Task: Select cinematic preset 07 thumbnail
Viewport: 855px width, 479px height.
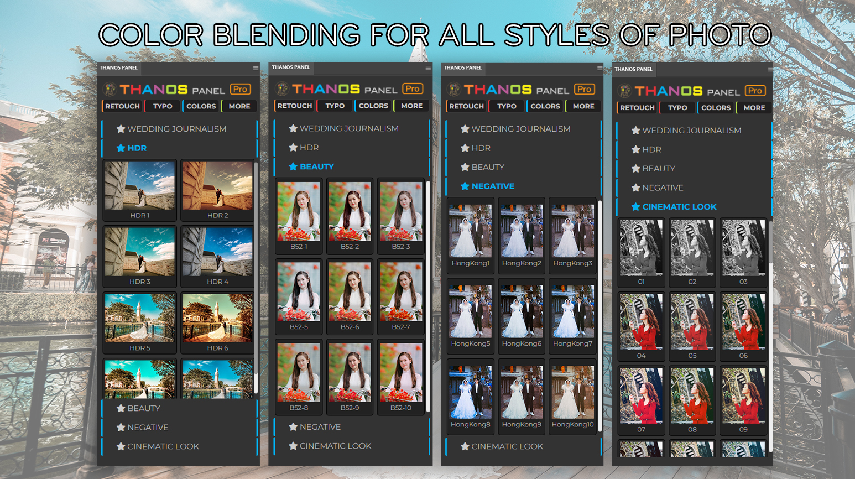Action: pos(642,400)
